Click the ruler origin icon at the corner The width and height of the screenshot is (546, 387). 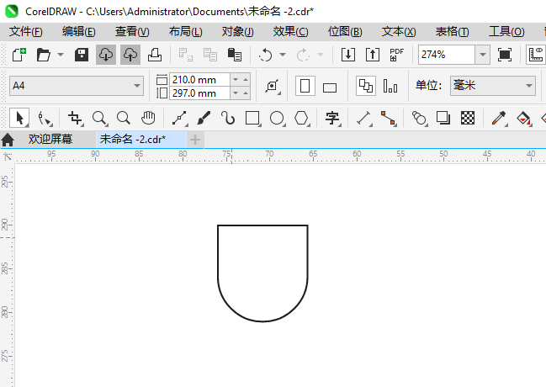tap(7, 157)
